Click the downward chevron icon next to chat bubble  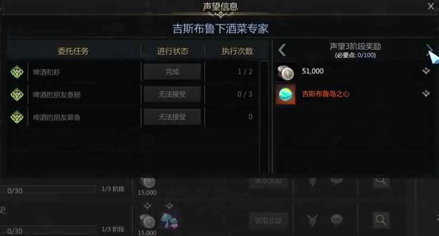(312, 220)
